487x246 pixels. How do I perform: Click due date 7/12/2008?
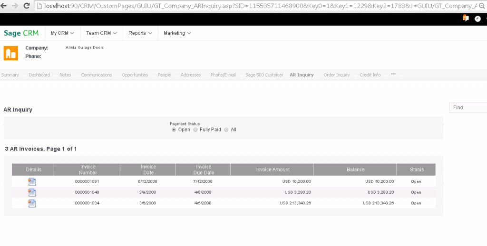pos(203,181)
